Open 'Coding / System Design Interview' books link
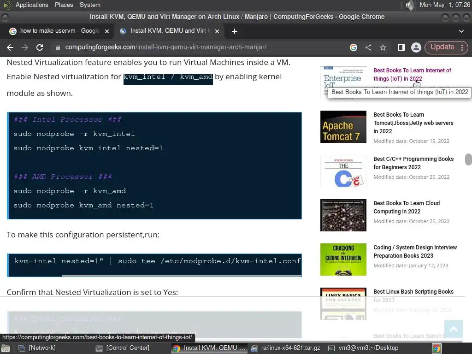Screen dimensions: 472x354 (x=415, y=251)
